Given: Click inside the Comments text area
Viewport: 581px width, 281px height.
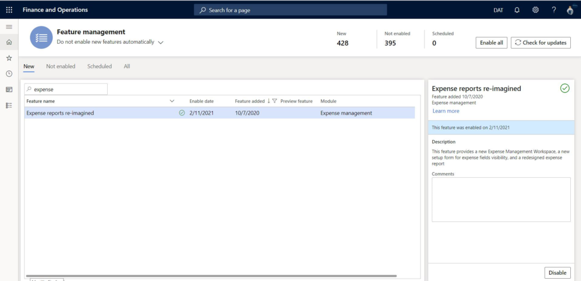Looking at the screenshot, I should tap(501, 199).
